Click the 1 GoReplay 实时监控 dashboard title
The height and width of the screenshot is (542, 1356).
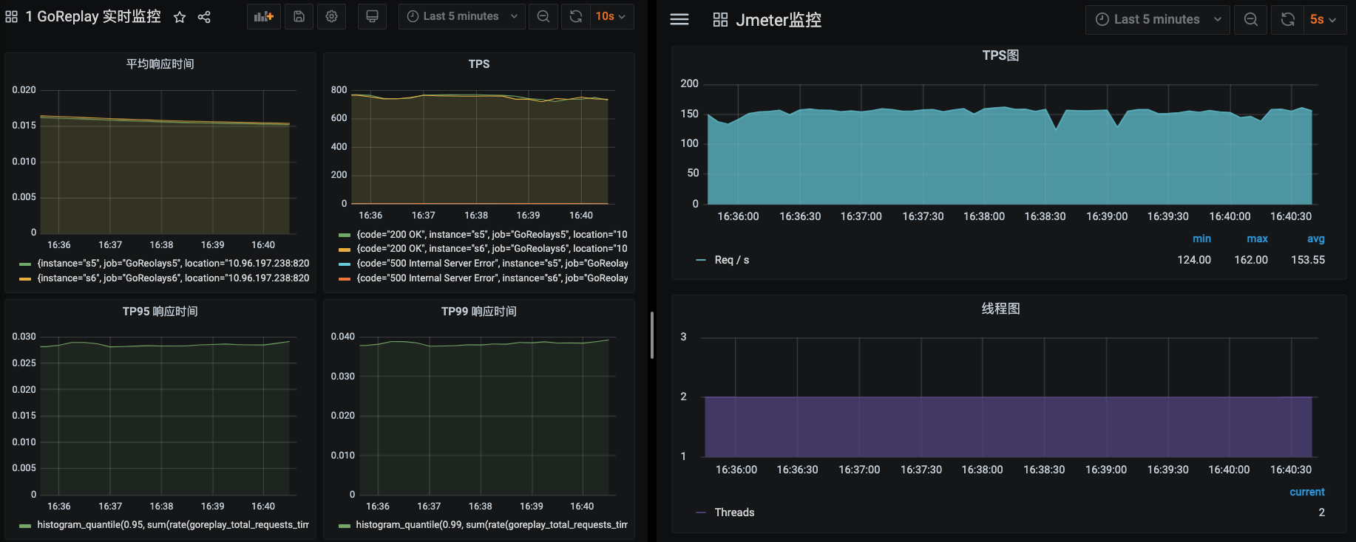[x=93, y=16]
